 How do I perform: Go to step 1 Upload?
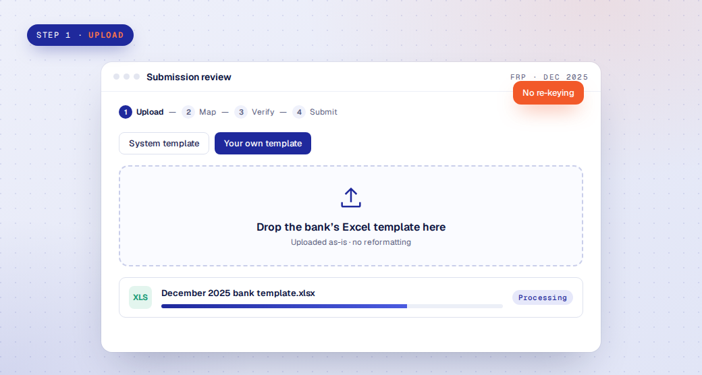click(x=142, y=112)
